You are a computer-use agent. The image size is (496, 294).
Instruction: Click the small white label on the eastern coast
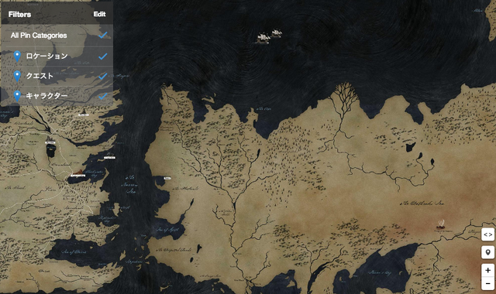point(167,179)
